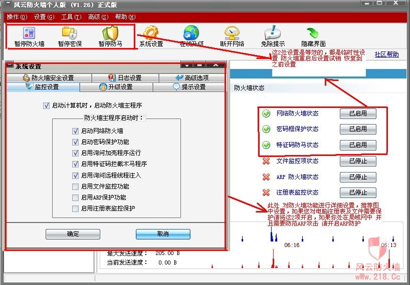
Task: Click red X icon beside 注册表监控状态
Action: coord(266,192)
